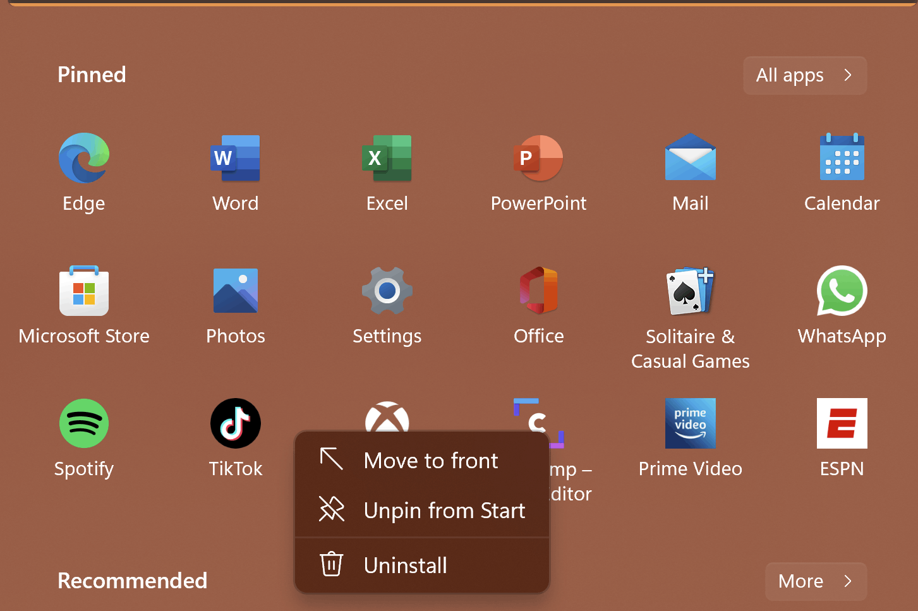This screenshot has height=611, width=918.
Task: Click the More button beside Recommended
Action: pyautogui.click(x=816, y=581)
